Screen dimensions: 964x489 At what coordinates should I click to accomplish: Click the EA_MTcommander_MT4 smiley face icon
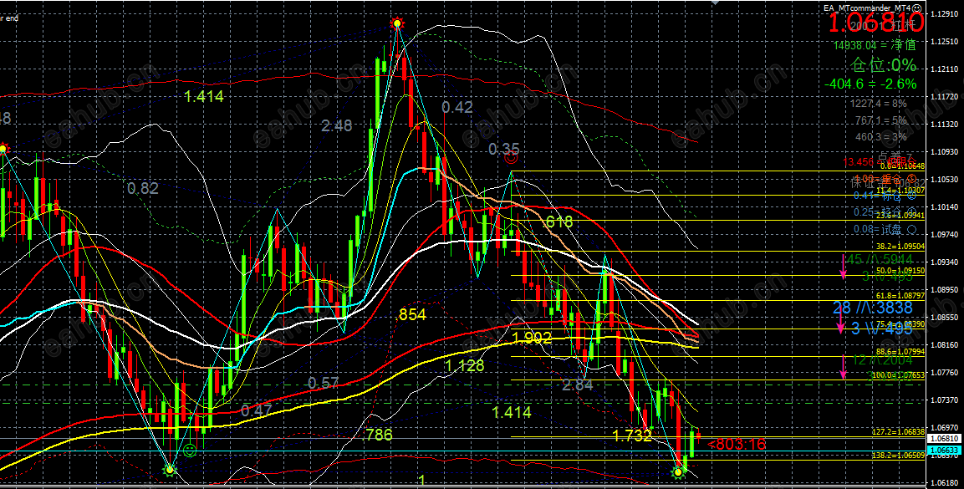point(916,8)
